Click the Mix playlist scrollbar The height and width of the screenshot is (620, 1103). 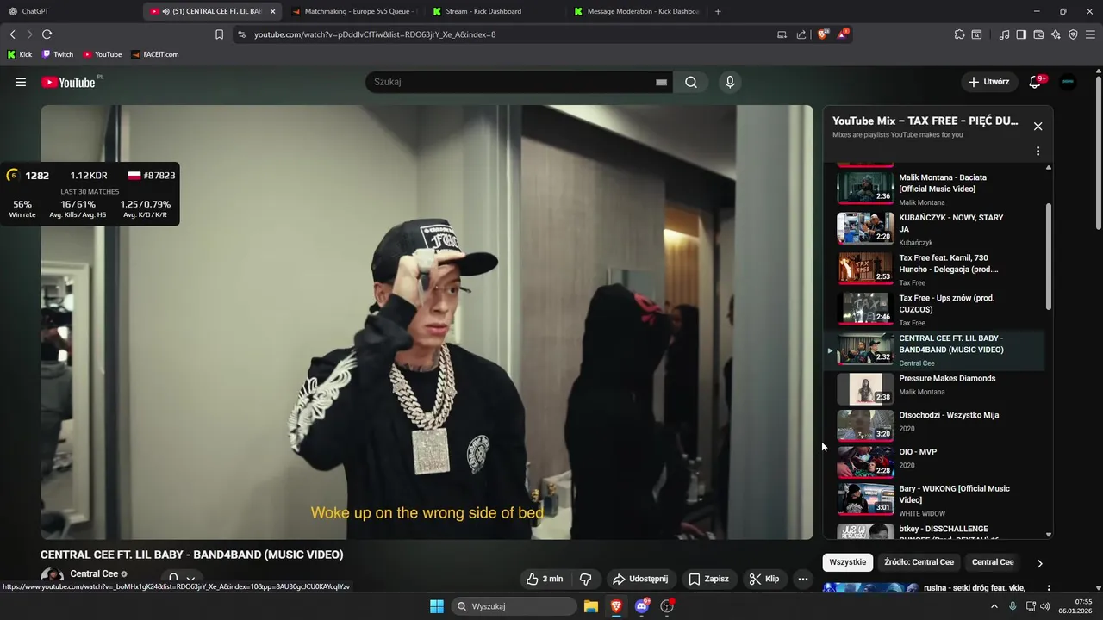1049,257
